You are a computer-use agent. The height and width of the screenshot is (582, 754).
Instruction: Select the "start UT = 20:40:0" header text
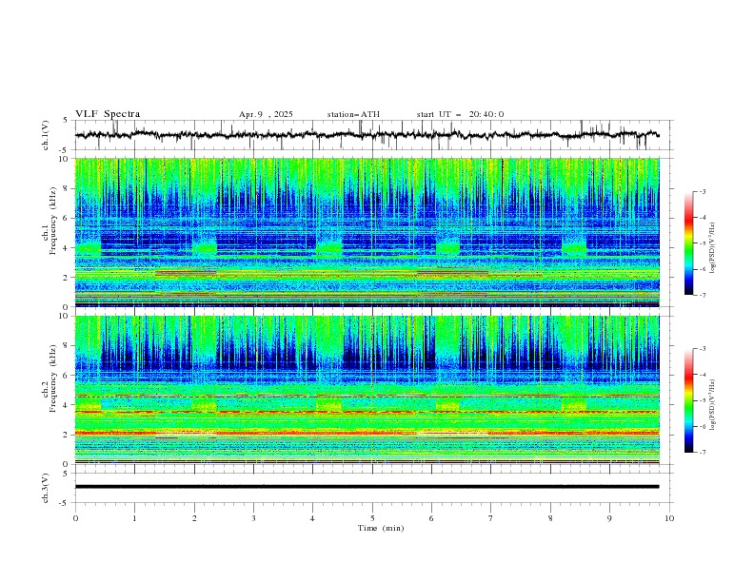coord(460,114)
